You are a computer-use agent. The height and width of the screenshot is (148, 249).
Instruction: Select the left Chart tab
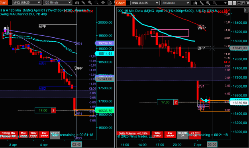(x=4, y=2)
